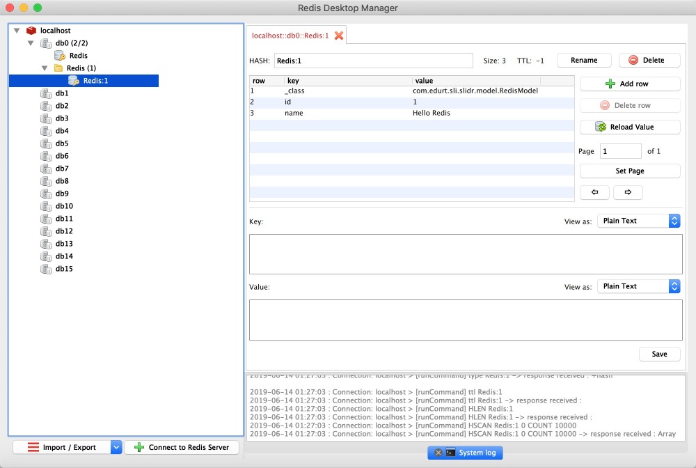Click the HASH key name field
The height and width of the screenshot is (468, 696).
tap(373, 61)
